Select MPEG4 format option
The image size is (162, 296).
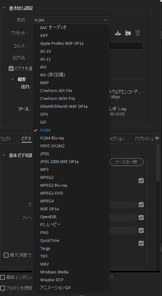click(x=70, y=201)
